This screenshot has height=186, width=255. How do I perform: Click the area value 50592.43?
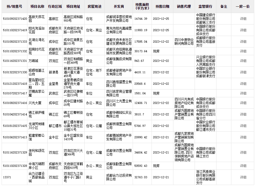coord(141,166)
